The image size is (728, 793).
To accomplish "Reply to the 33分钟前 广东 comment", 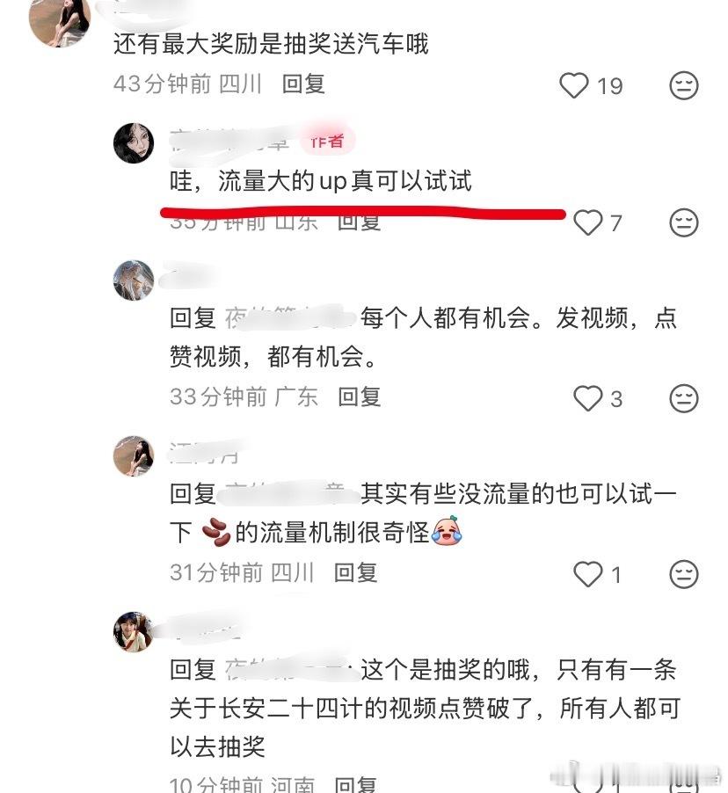I will (360, 396).
